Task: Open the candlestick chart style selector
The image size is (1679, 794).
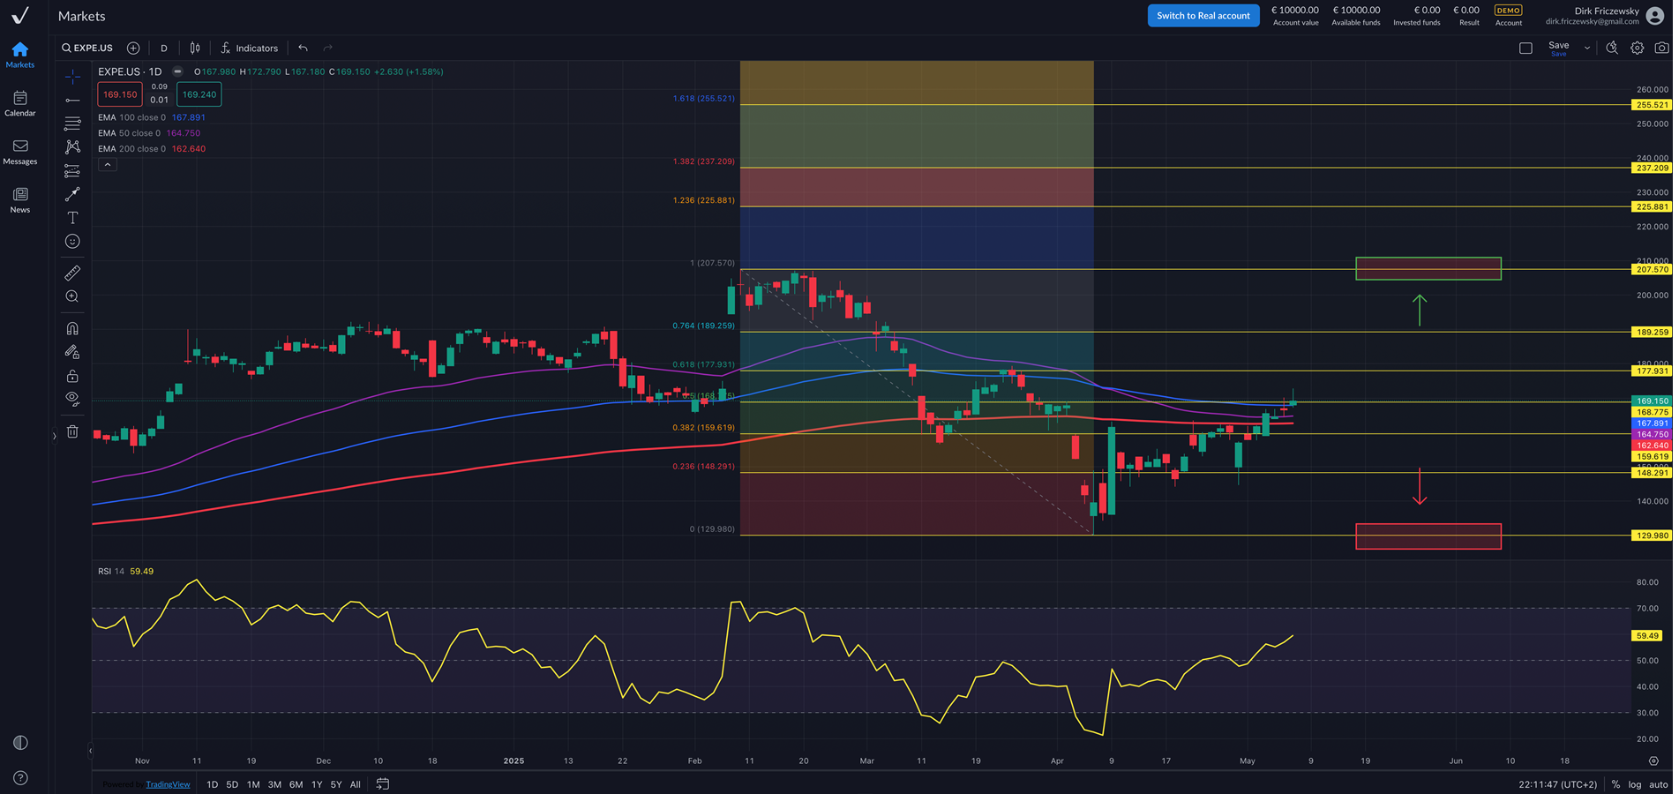Action: 195,48
